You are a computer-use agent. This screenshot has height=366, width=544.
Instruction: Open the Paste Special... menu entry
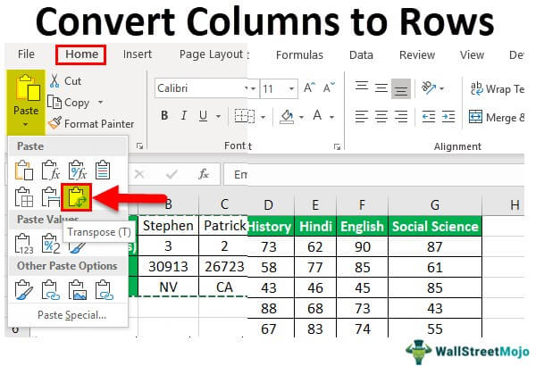[71, 314]
